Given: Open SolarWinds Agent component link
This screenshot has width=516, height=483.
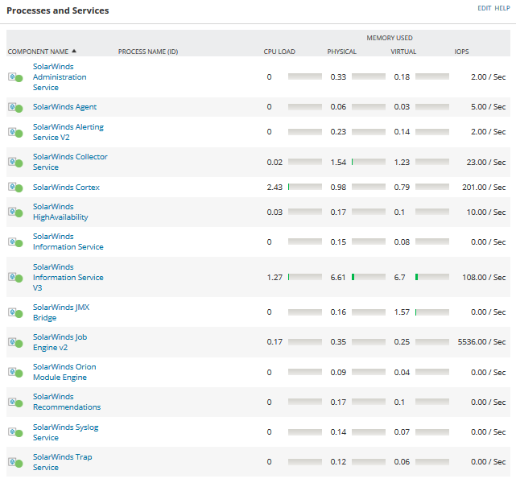Looking at the screenshot, I should coord(64,107).
